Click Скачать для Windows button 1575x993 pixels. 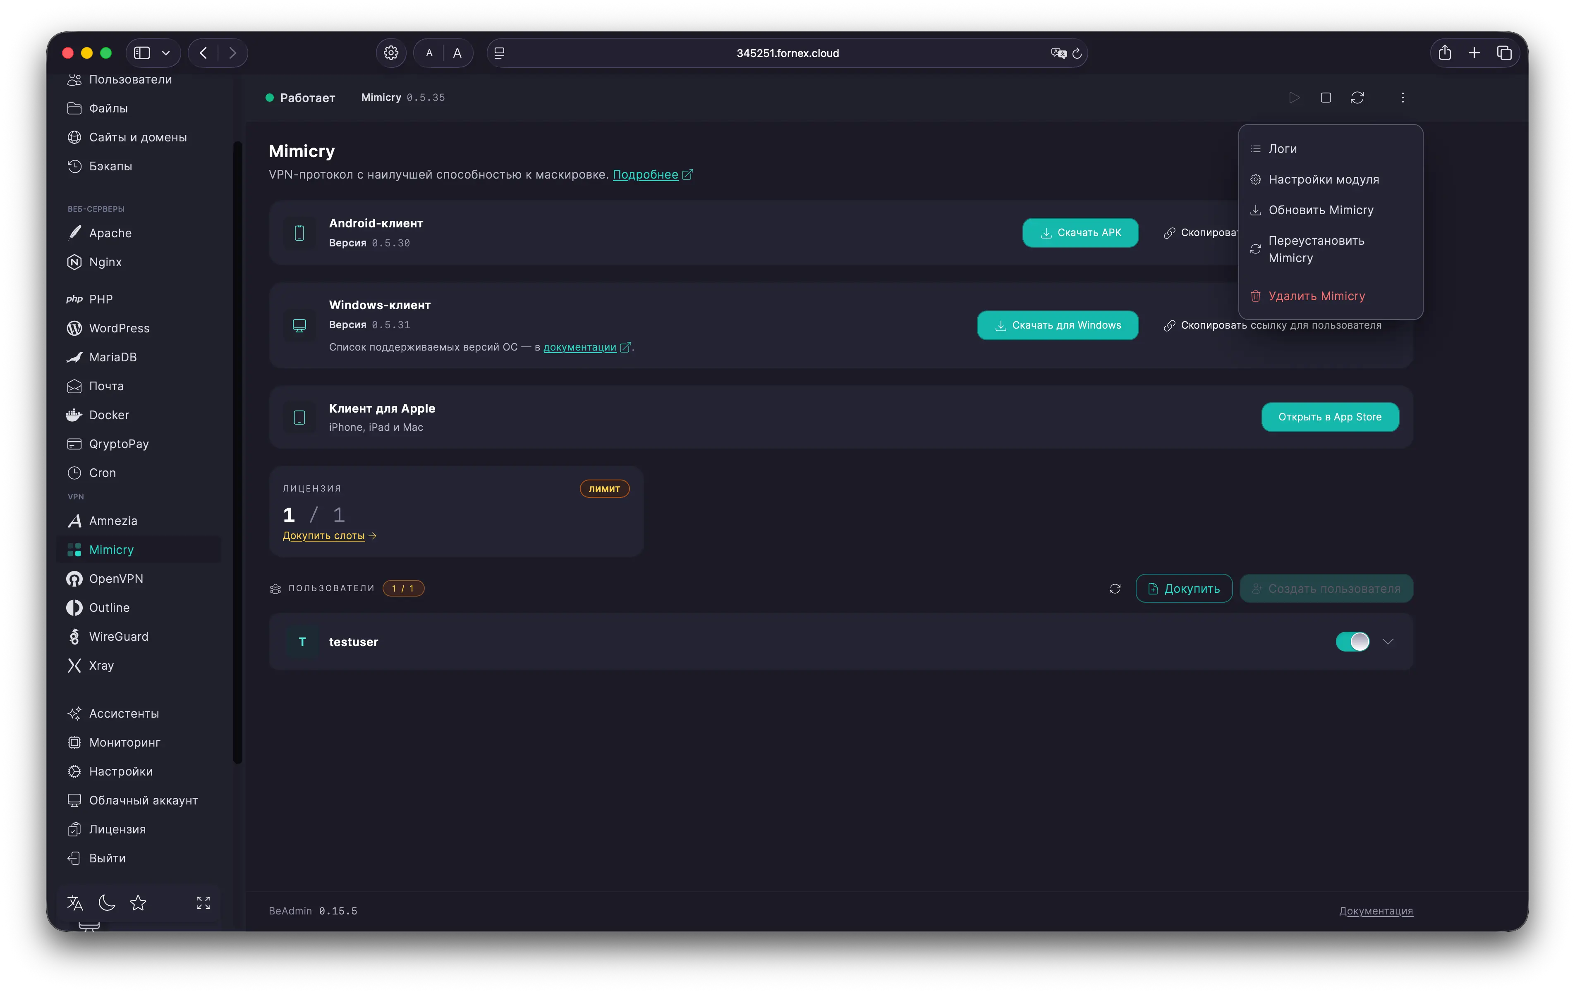(1057, 325)
